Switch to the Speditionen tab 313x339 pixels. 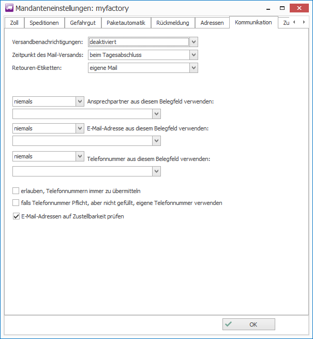[x=44, y=23]
